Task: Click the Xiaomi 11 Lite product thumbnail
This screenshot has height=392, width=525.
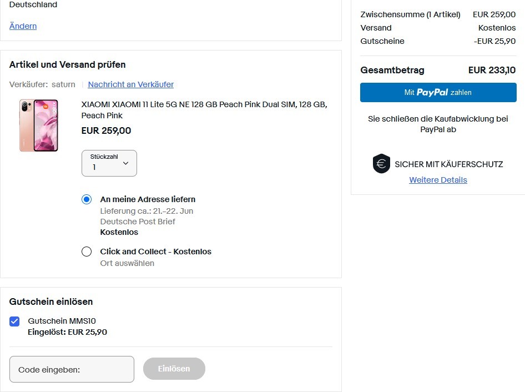Action: [38, 125]
